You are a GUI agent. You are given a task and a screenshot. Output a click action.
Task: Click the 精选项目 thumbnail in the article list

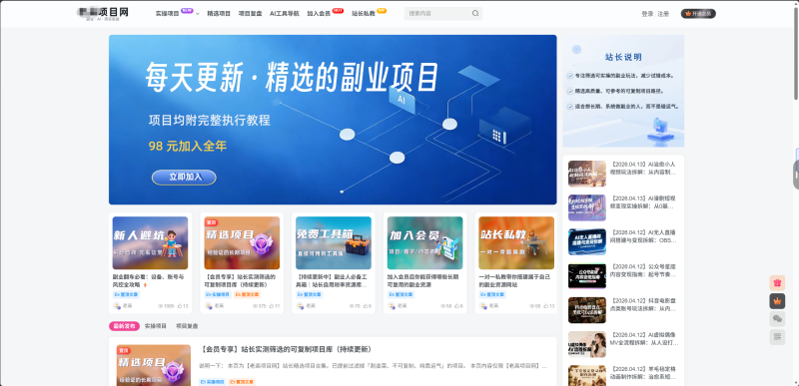pos(154,365)
